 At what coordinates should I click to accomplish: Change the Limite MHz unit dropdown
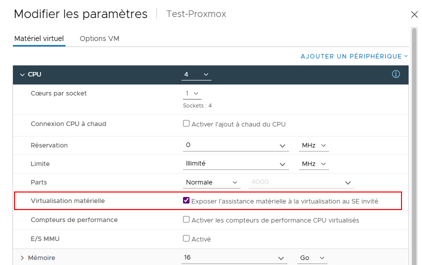pyautogui.click(x=314, y=163)
